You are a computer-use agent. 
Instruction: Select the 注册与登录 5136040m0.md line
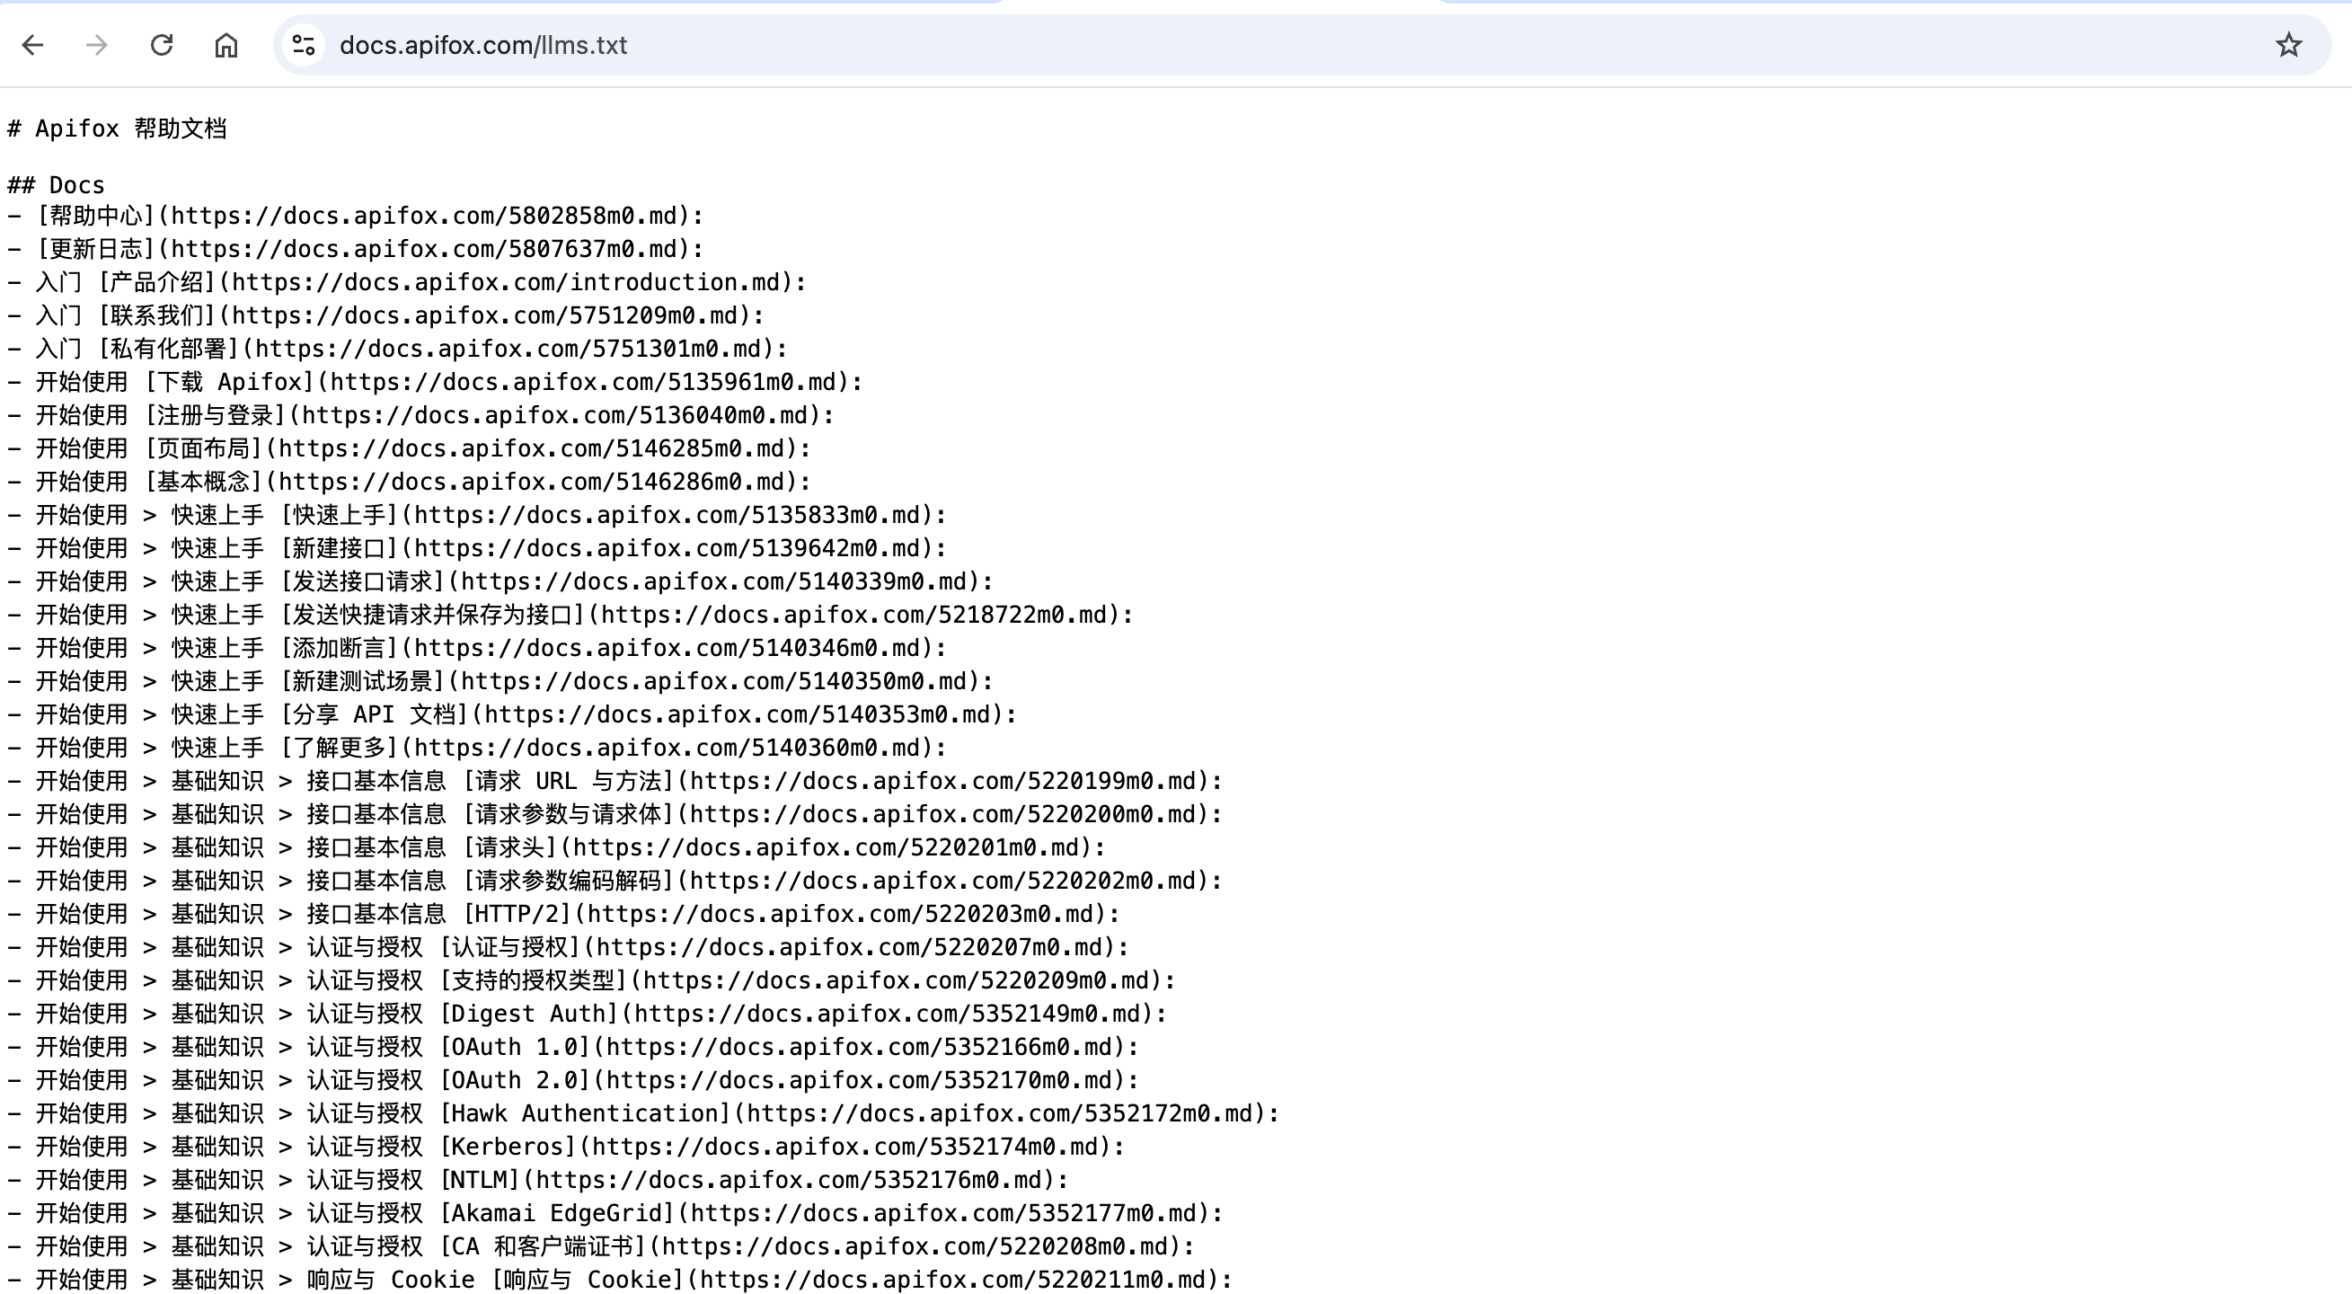[x=421, y=415]
